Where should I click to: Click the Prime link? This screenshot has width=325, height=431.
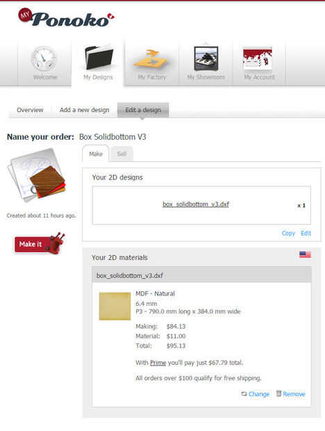158,363
